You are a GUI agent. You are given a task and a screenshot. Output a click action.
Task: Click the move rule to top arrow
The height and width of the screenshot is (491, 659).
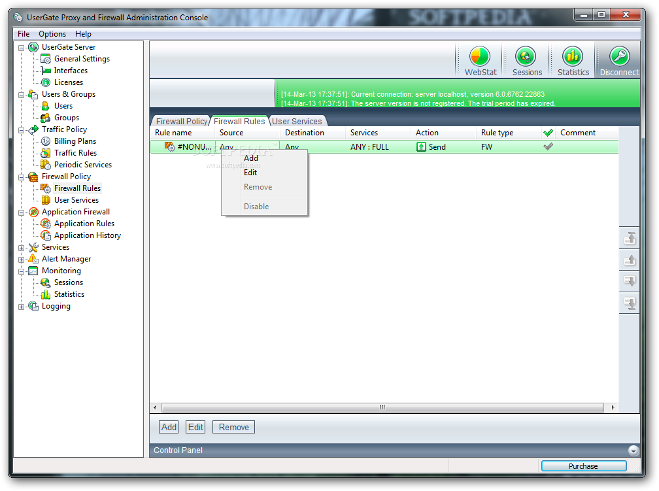630,239
